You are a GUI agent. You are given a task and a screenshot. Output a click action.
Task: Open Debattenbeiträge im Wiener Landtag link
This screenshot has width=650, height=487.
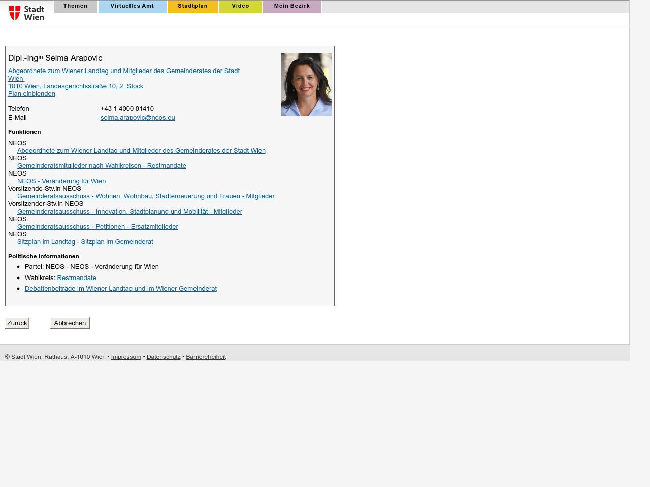pos(121,289)
